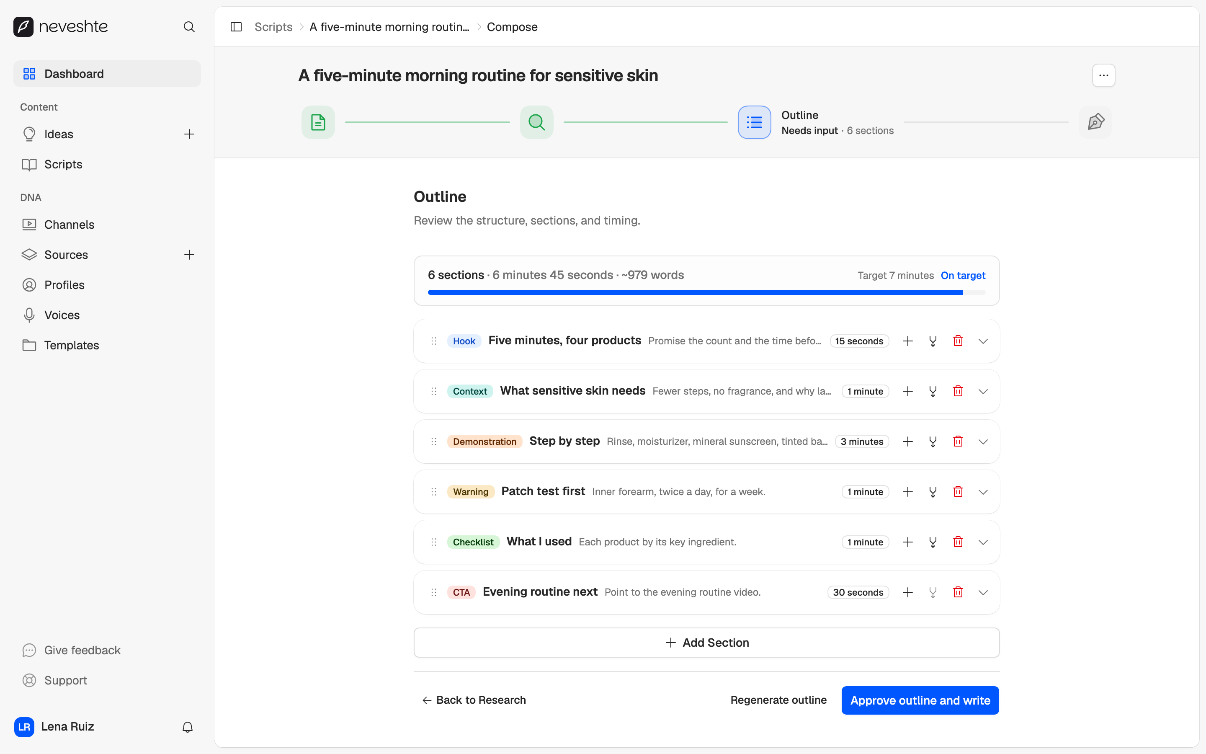Click the notification bell icon
1206x754 pixels.
point(187,727)
